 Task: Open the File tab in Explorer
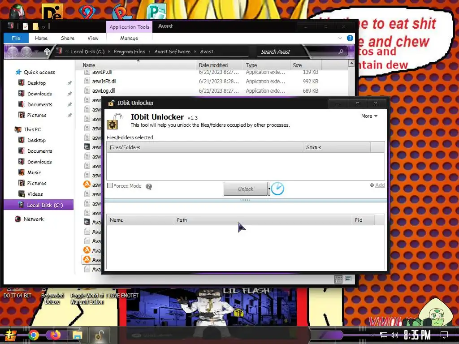point(16,38)
